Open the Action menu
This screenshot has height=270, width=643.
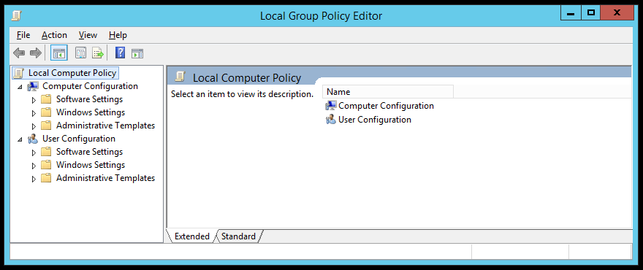pos(54,35)
